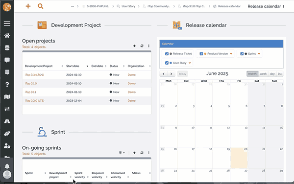Open the Home sidebar icon
Screen dimensions: 294x184
tap(7, 35)
